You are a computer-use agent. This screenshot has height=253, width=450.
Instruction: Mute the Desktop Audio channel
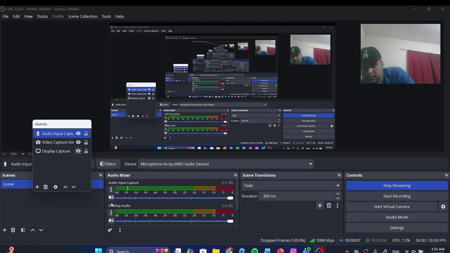(111, 221)
